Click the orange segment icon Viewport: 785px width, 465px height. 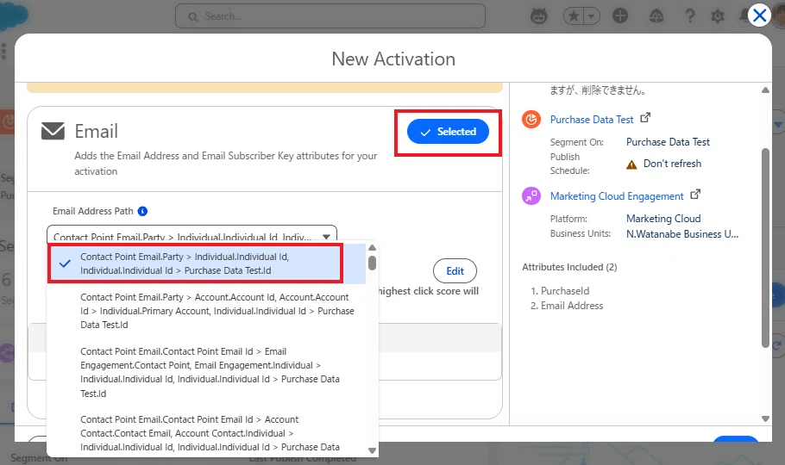531,120
